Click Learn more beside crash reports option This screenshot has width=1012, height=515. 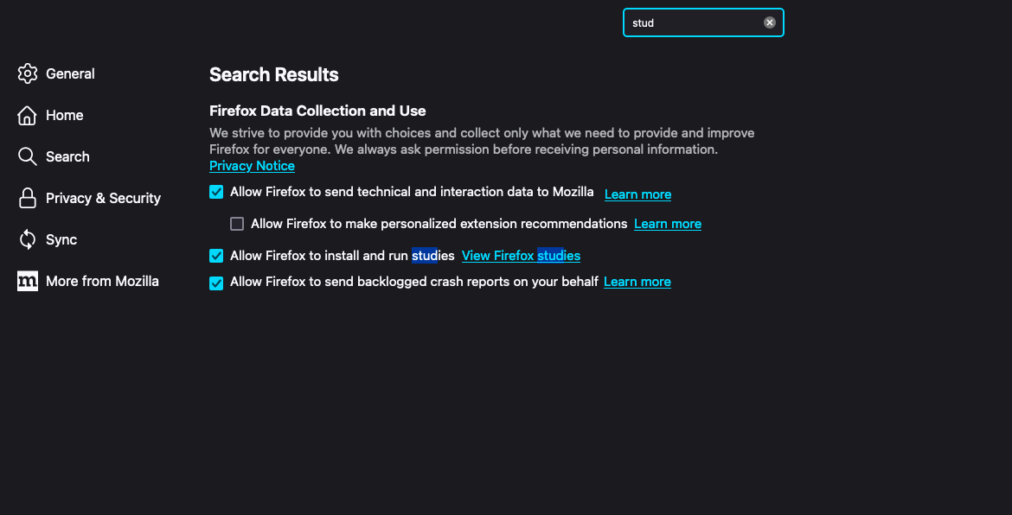coord(637,282)
